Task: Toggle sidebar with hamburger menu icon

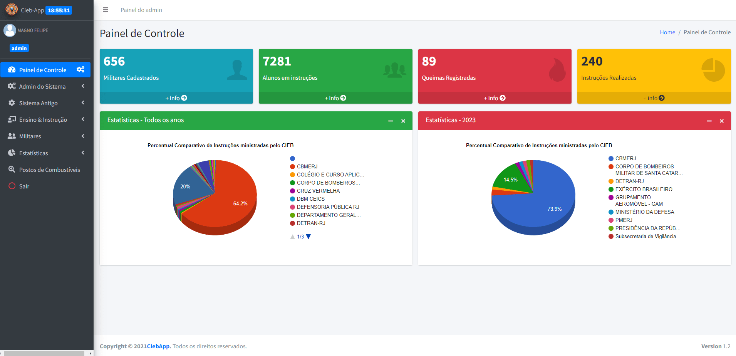Action: coord(106,10)
